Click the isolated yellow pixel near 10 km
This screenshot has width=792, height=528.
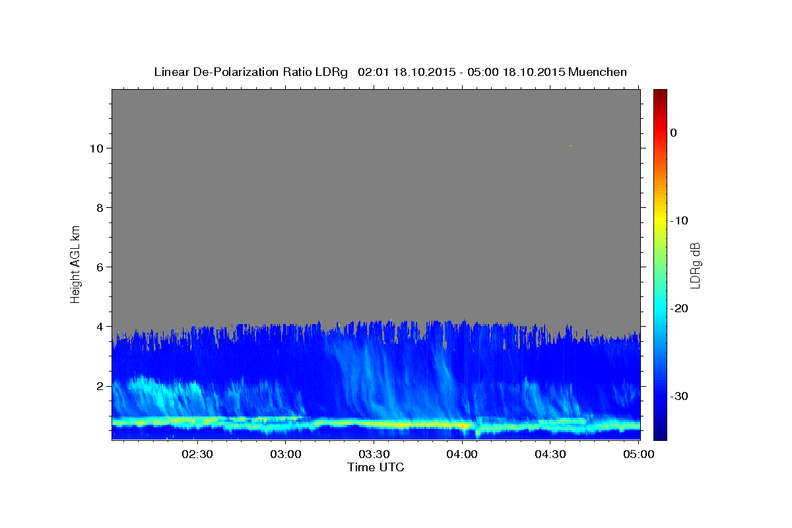coord(570,145)
